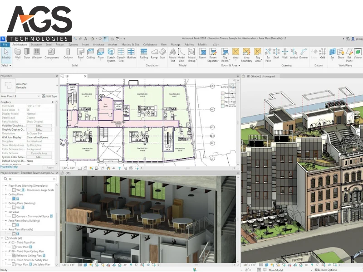Enable Reveal Hidden Elements lightbulb
This screenshot has height=272, width=363.
pyautogui.click(x=119, y=167)
